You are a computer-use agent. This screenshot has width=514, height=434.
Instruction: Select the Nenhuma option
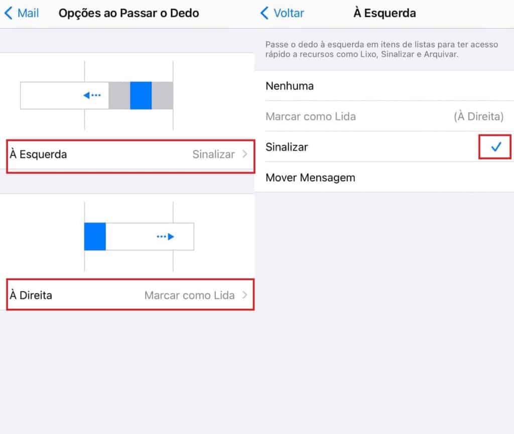point(384,86)
